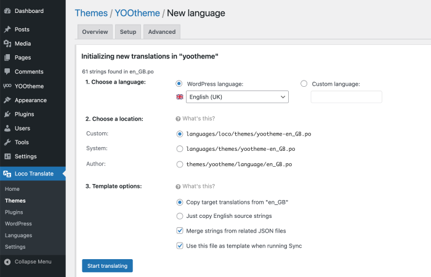Click the Dashboard gauge icon
431x277 pixels.
[7, 11]
